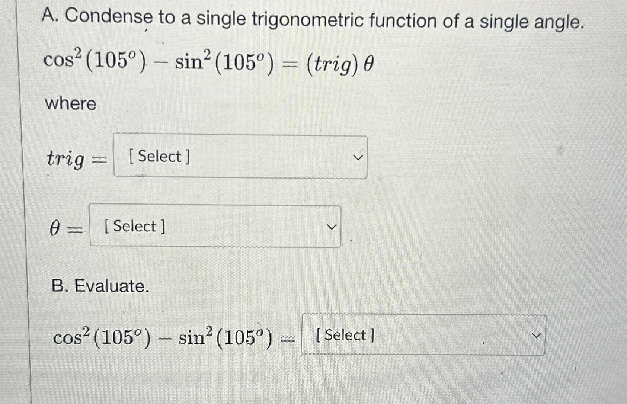Click inside the θ selection box
The image size is (627, 404).
click(x=215, y=225)
